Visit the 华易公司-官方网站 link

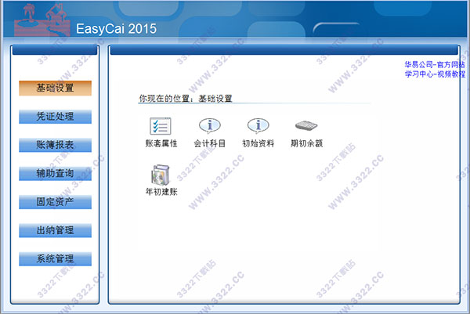[x=435, y=64]
